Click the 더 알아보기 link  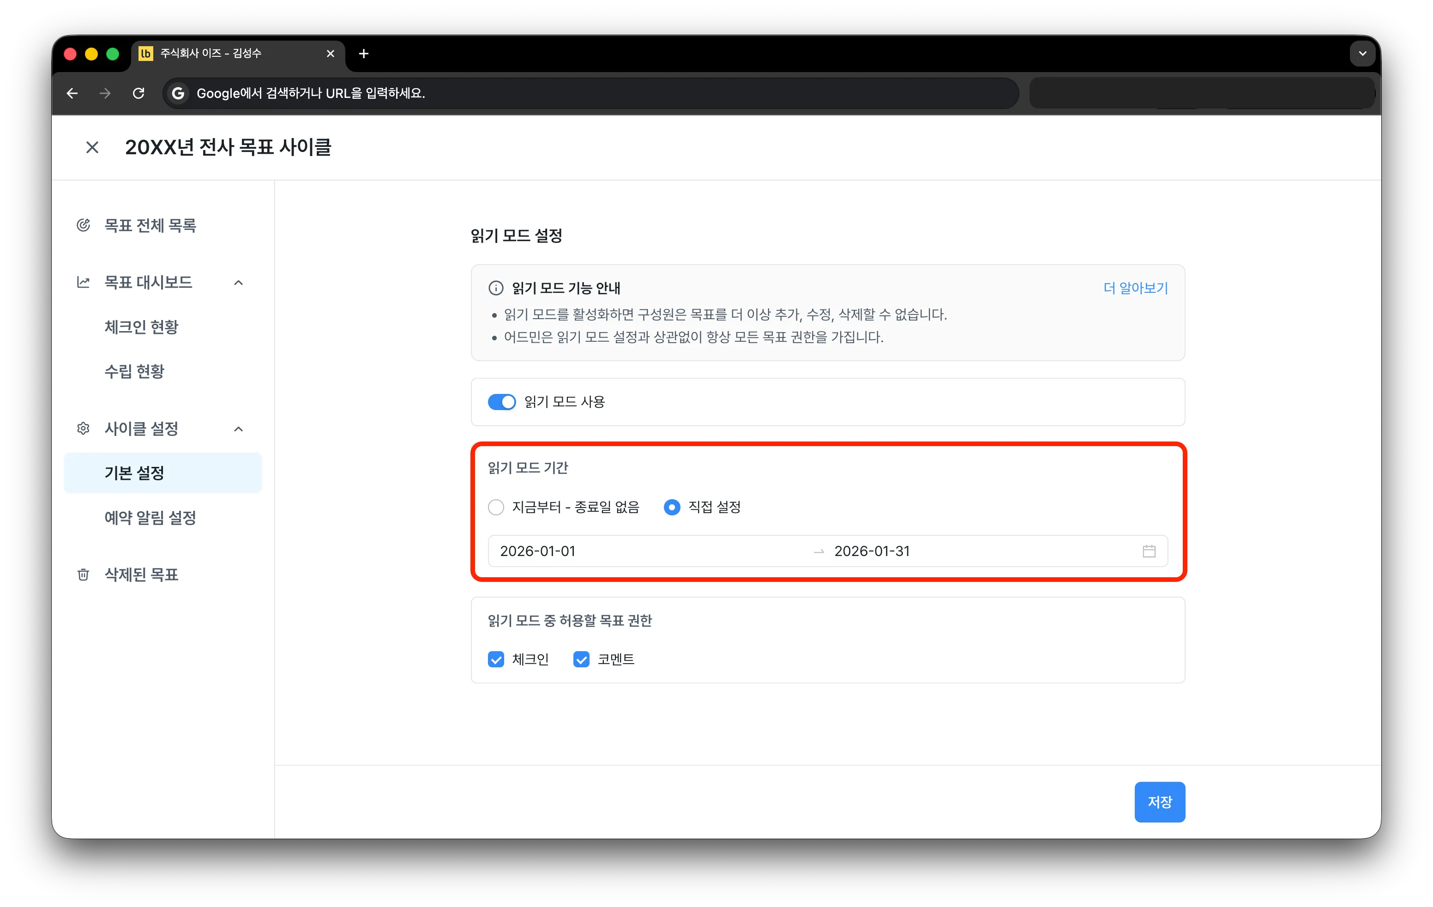click(1135, 288)
